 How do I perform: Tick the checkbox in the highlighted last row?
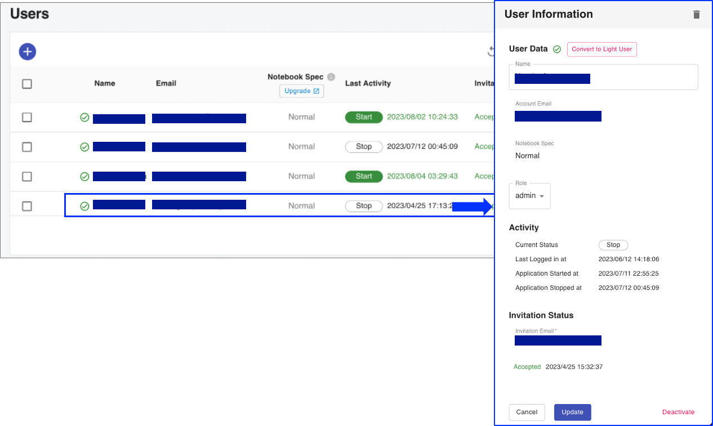point(27,207)
